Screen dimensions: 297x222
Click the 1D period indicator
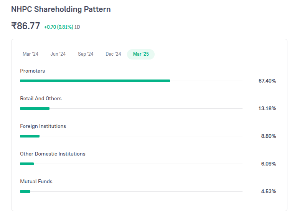(77, 27)
